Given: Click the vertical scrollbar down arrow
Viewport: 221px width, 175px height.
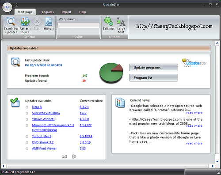Looking at the screenshot, I should click(217, 161).
